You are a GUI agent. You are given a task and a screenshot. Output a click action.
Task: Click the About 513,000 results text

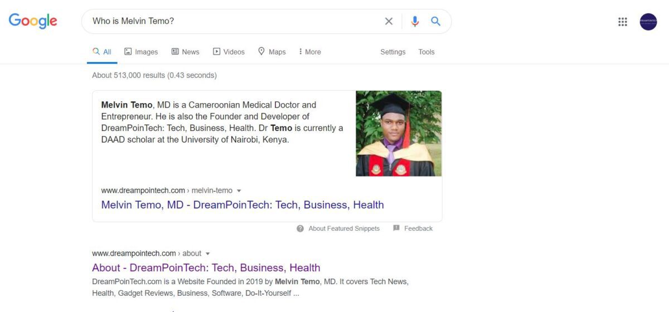pyautogui.click(x=154, y=75)
